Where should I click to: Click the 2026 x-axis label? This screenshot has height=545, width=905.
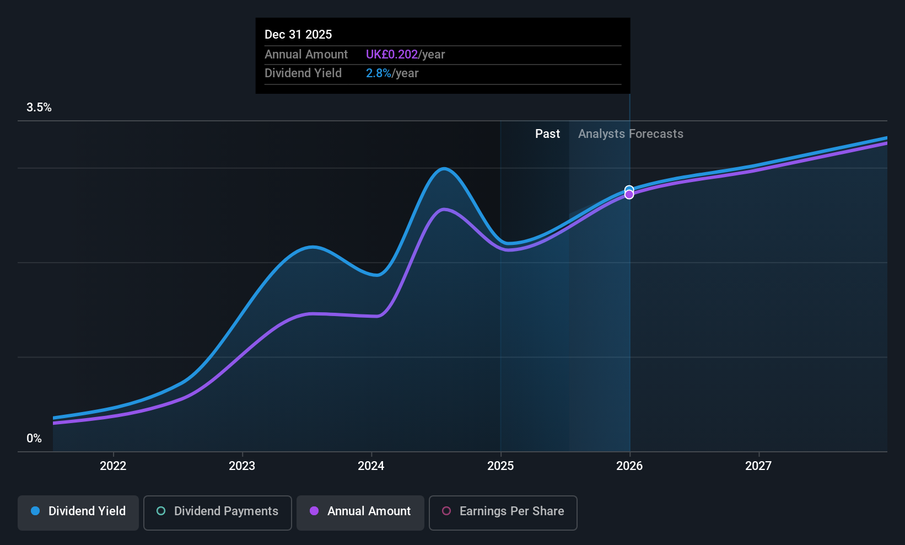pyautogui.click(x=629, y=466)
